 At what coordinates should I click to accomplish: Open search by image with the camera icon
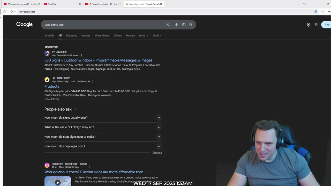184,25
